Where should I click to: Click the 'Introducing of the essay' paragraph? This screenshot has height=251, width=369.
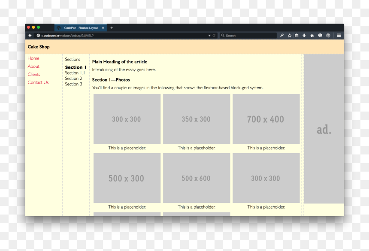click(124, 70)
